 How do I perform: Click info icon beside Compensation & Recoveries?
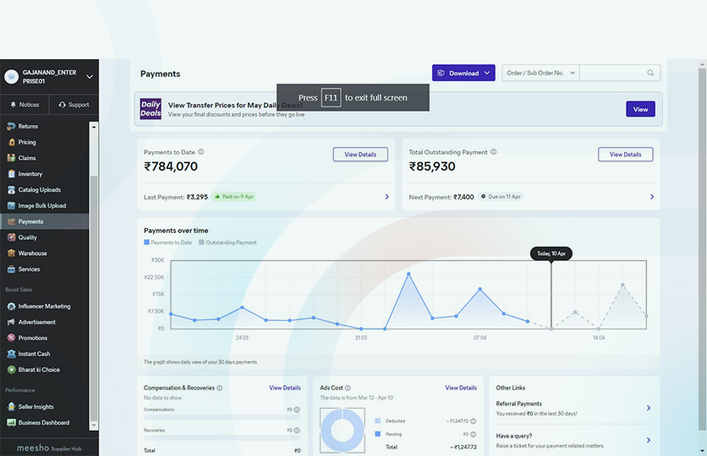pyautogui.click(x=220, y=388)
